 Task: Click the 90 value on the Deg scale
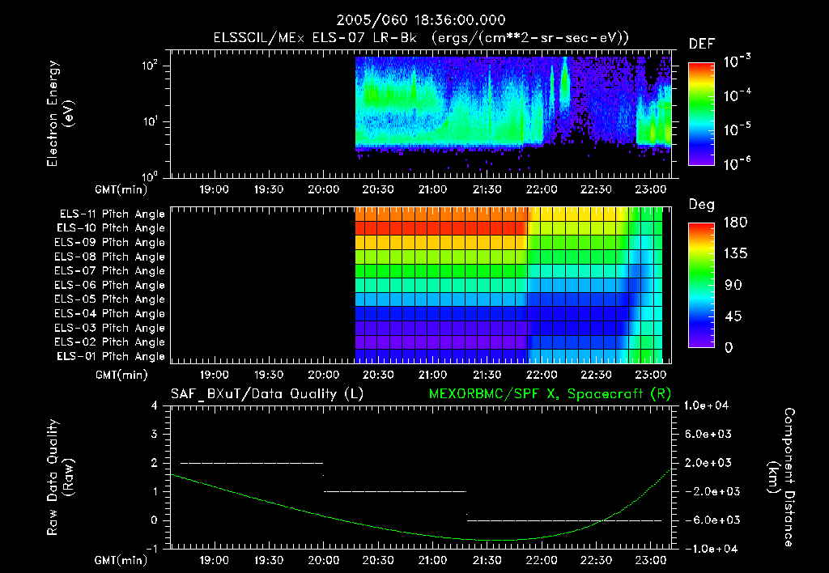click(733, 286)
